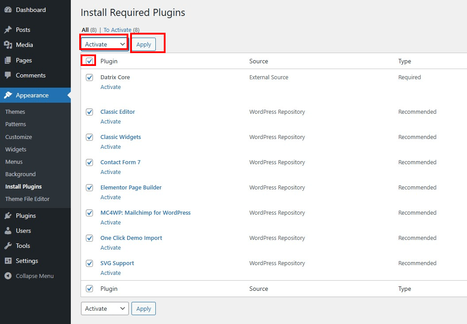
Task: Open the SVG Support plugin link
Action: point(117,263)
